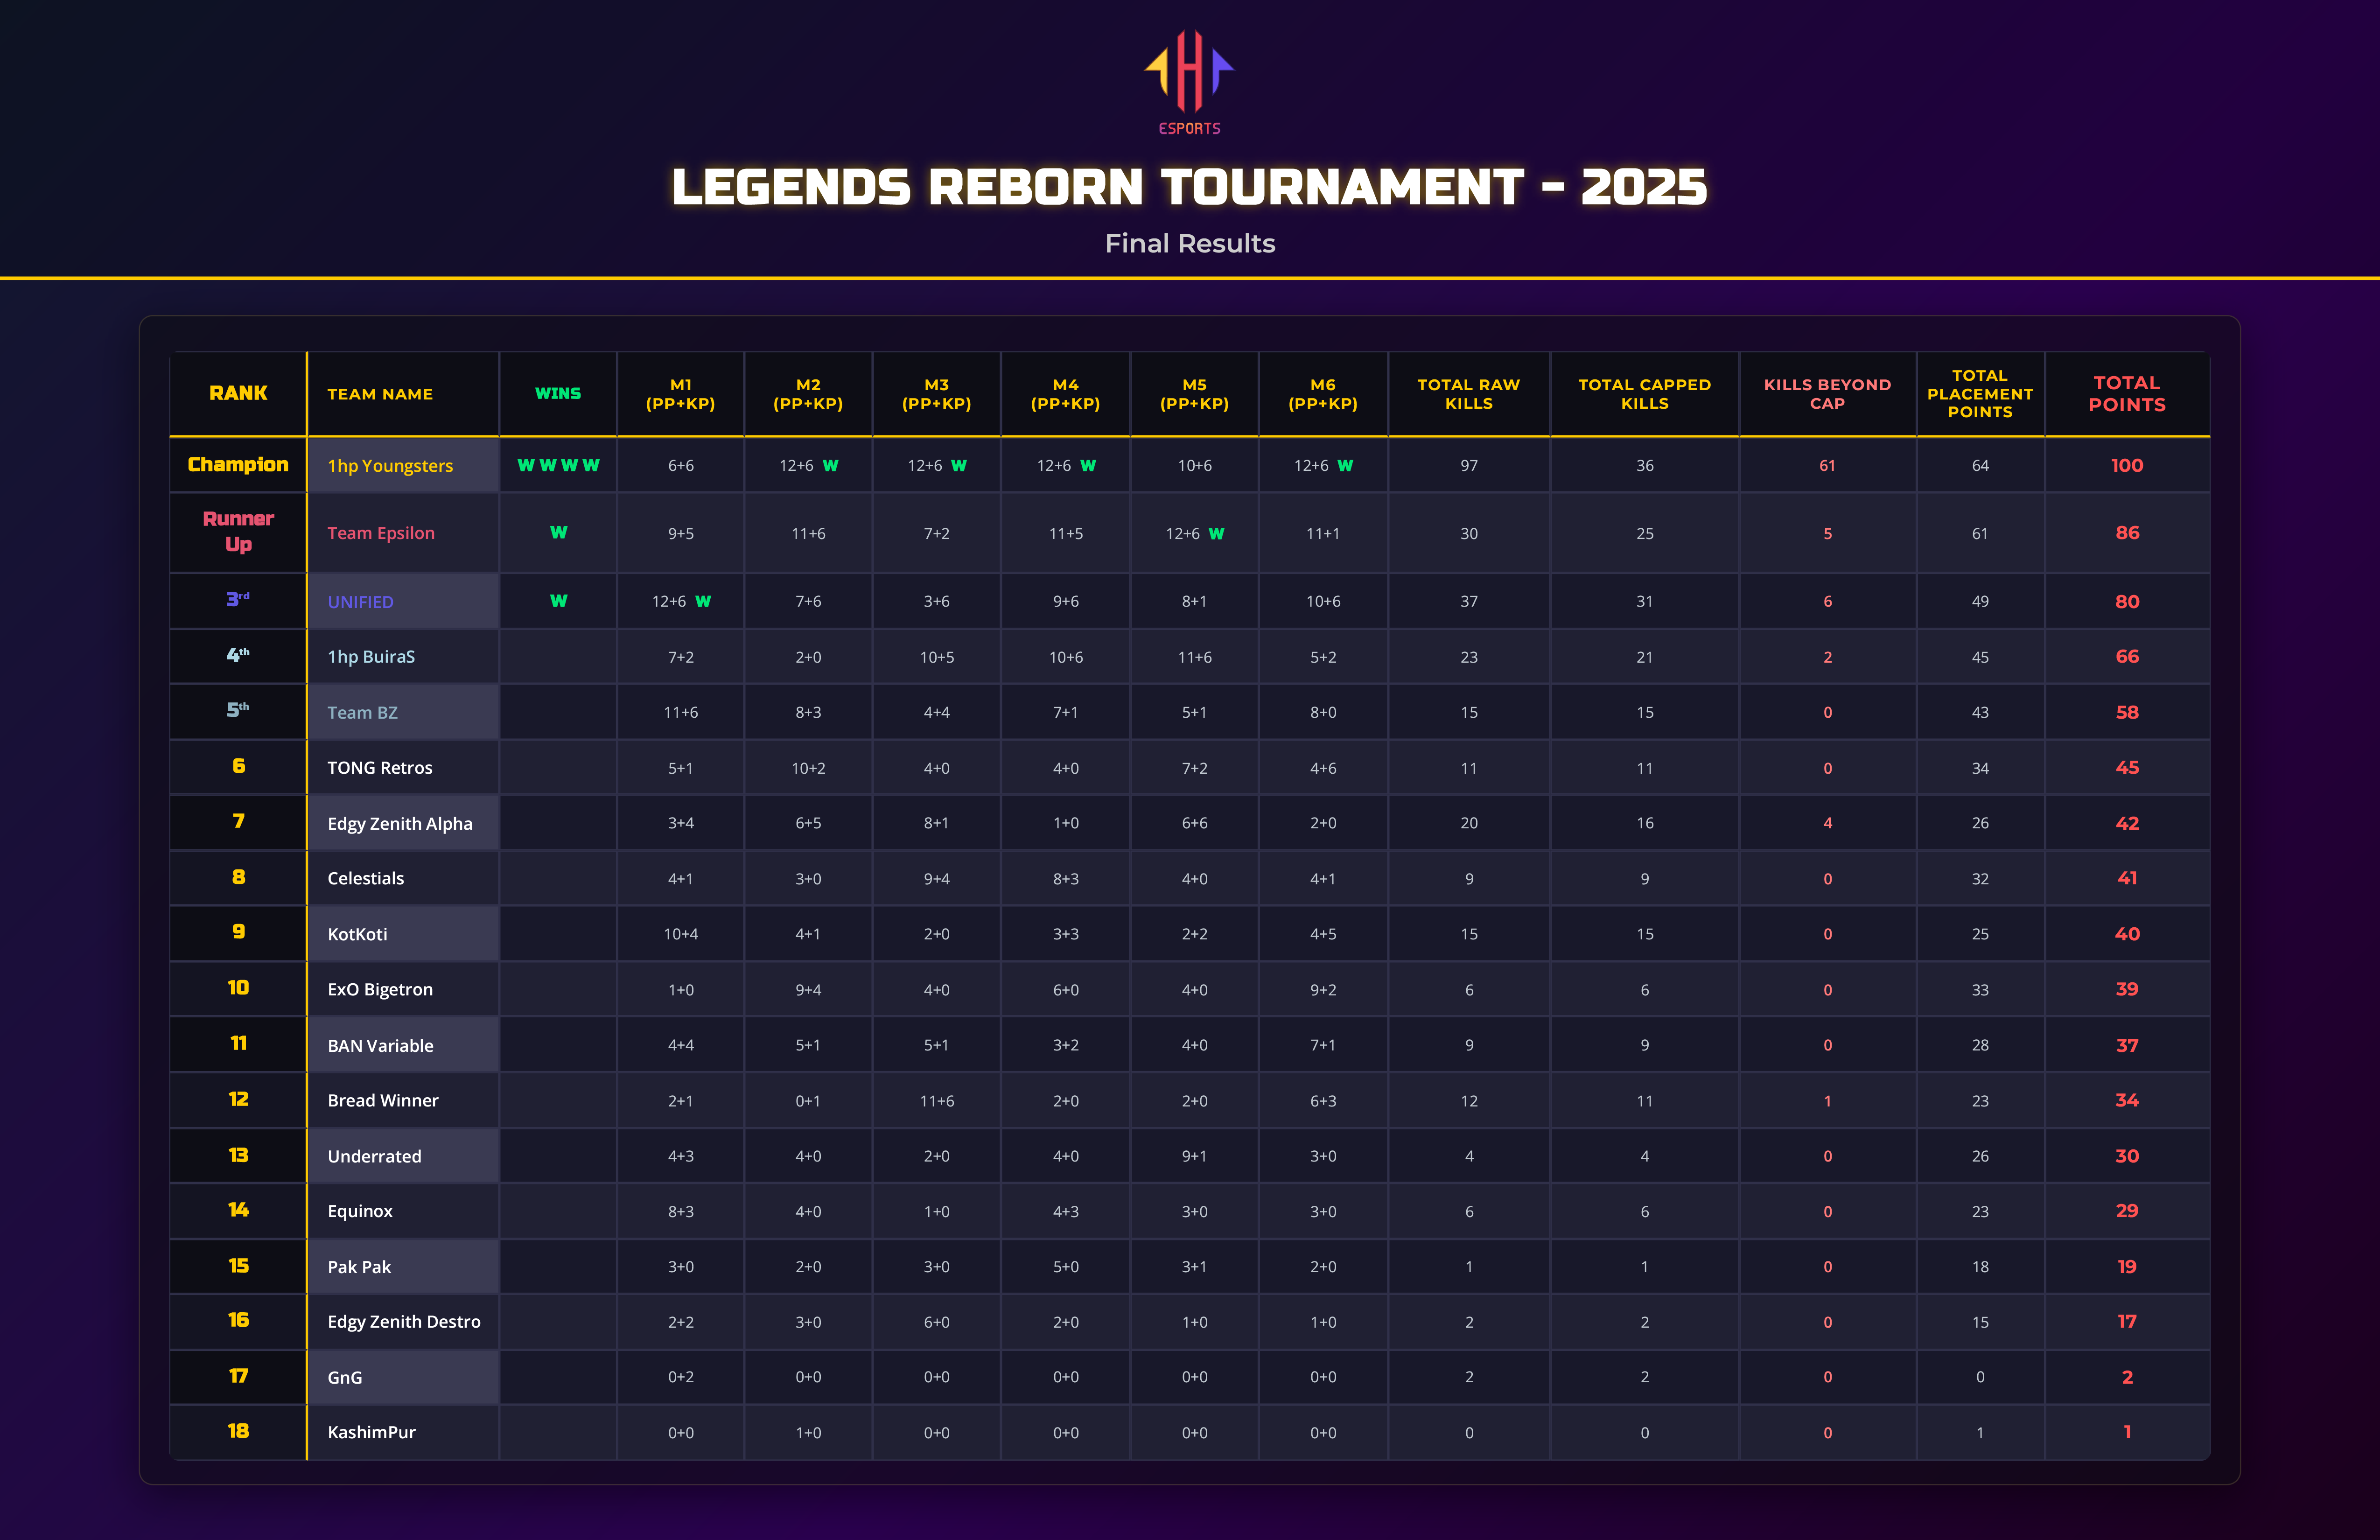Click 1hp Youngsters' total points of 100
This screenshot has height=1540, width=2380.
(2126, 465)
